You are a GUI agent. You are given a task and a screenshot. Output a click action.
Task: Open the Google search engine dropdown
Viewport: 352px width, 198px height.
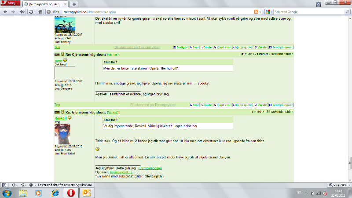269,11
